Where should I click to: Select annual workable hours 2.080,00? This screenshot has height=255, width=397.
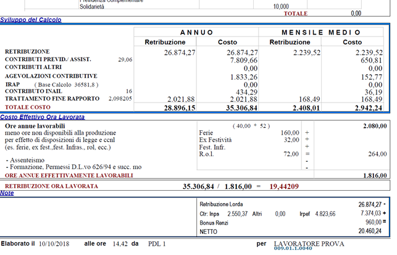coord(375,126)
